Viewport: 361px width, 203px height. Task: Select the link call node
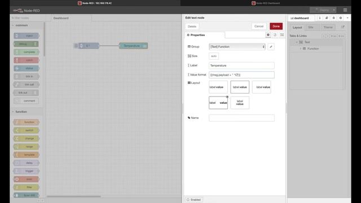click(x=27, y=85)
